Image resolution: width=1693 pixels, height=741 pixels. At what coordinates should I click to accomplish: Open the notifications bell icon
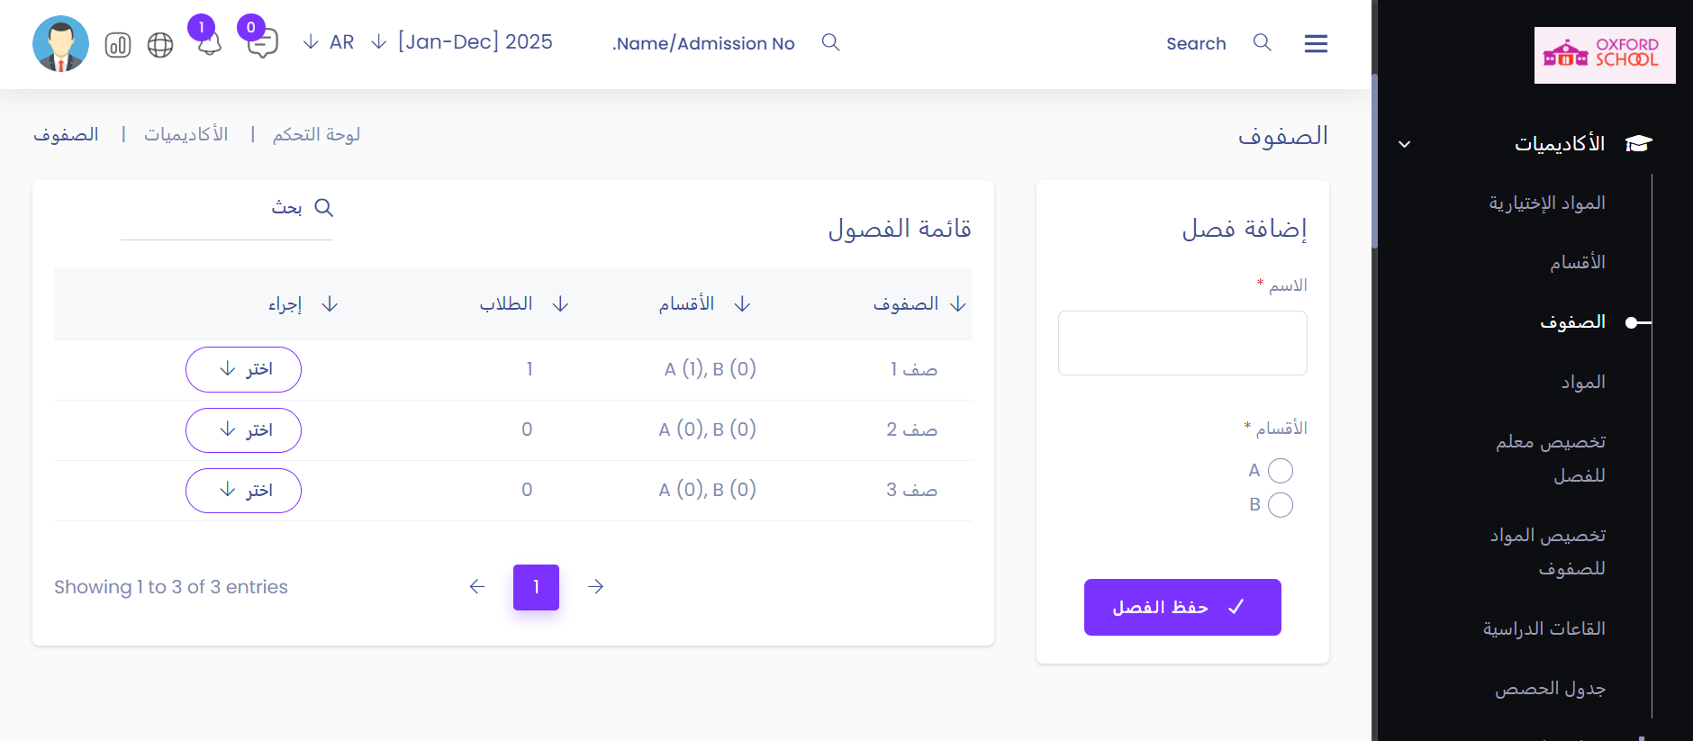click(209, 44)
